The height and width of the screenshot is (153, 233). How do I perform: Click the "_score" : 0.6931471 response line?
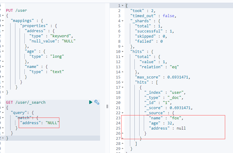pos(168,108)
